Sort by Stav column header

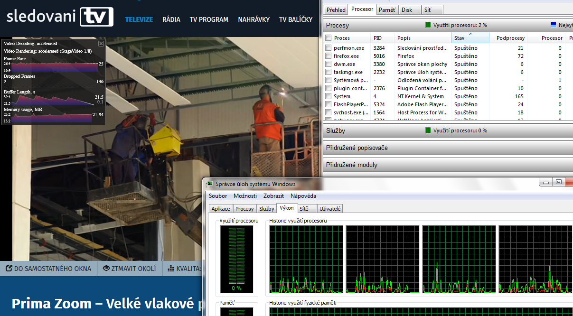point(470,38)
